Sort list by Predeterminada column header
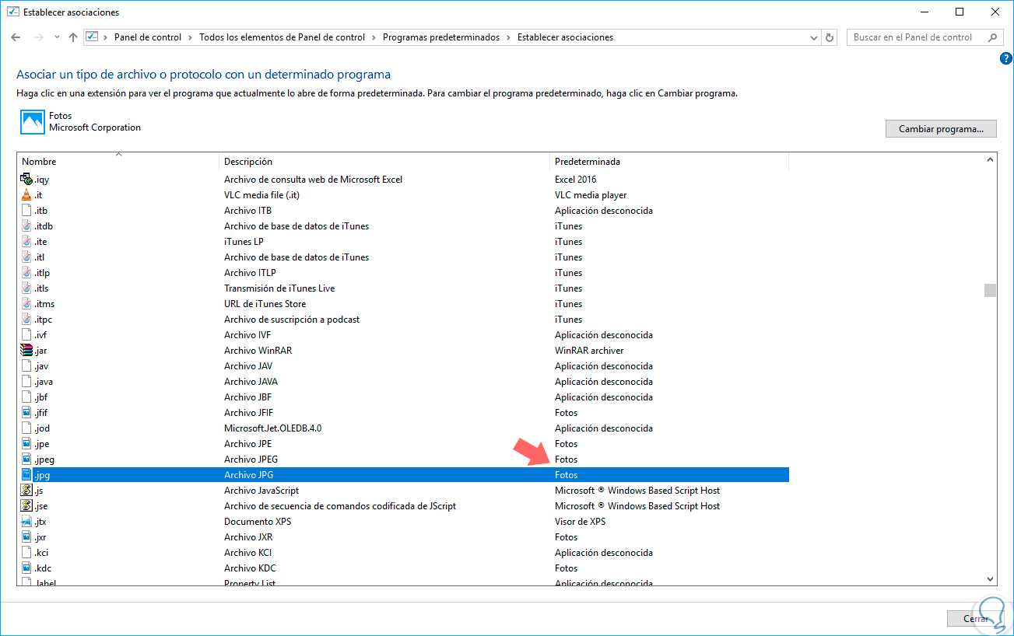This screenshot has width=1014, height=636. point(669,162)
